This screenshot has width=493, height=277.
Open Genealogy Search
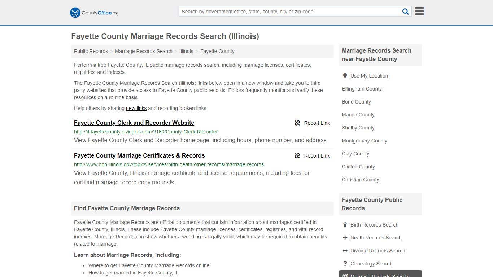371,264
